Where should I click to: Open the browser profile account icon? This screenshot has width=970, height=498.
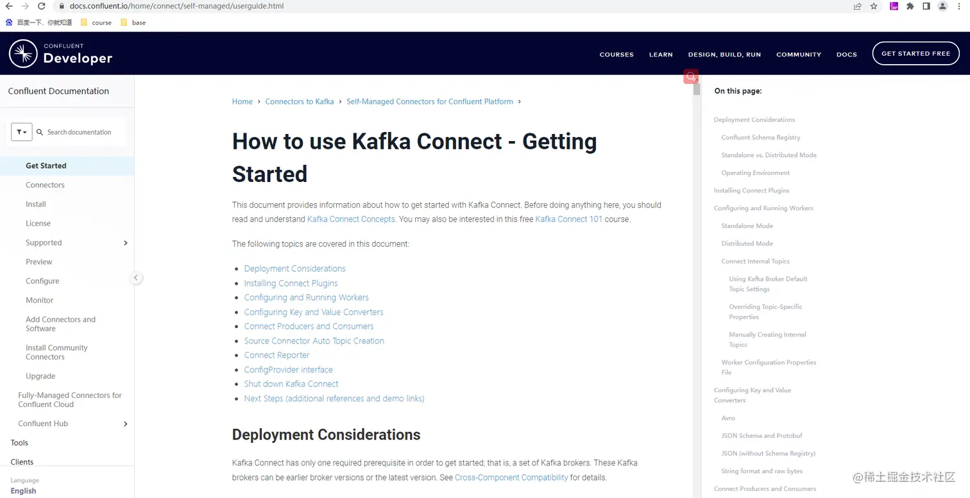tap(942, 6)
